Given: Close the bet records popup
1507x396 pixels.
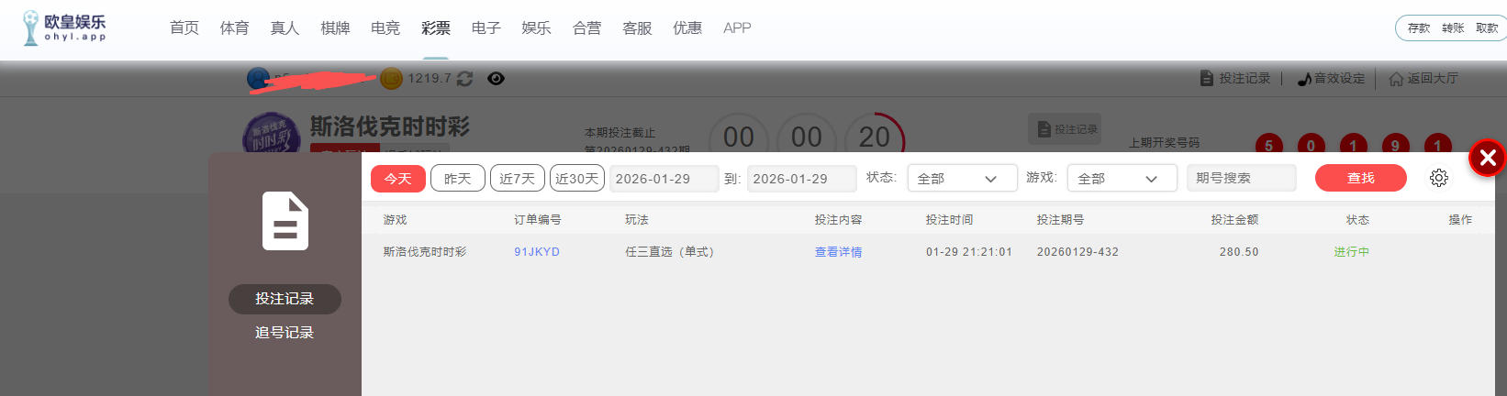Looking at the screenshot, I should pyautogui.click(x=1487, y=158).
